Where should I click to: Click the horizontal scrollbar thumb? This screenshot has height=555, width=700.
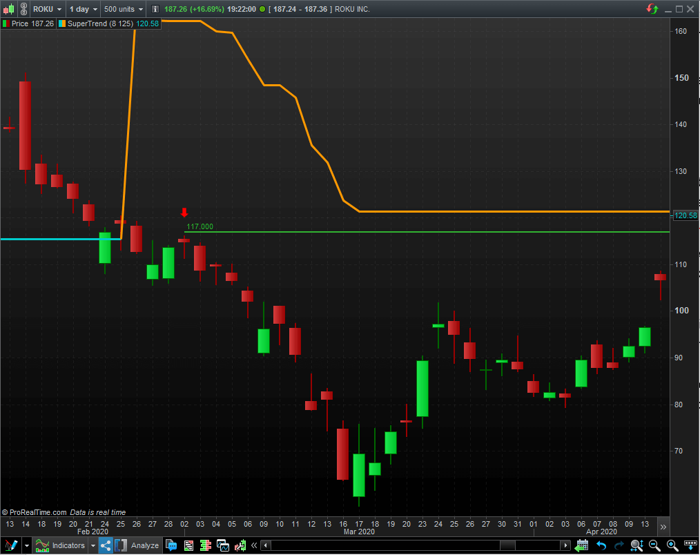click(507, 545)
